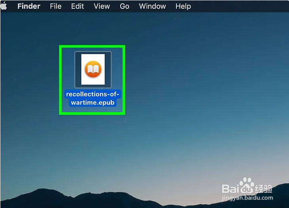Open the Help menu
The image size is (289, 208).
183,6
